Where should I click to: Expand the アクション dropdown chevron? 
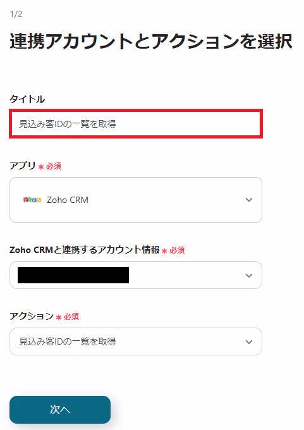click(249, 341)
